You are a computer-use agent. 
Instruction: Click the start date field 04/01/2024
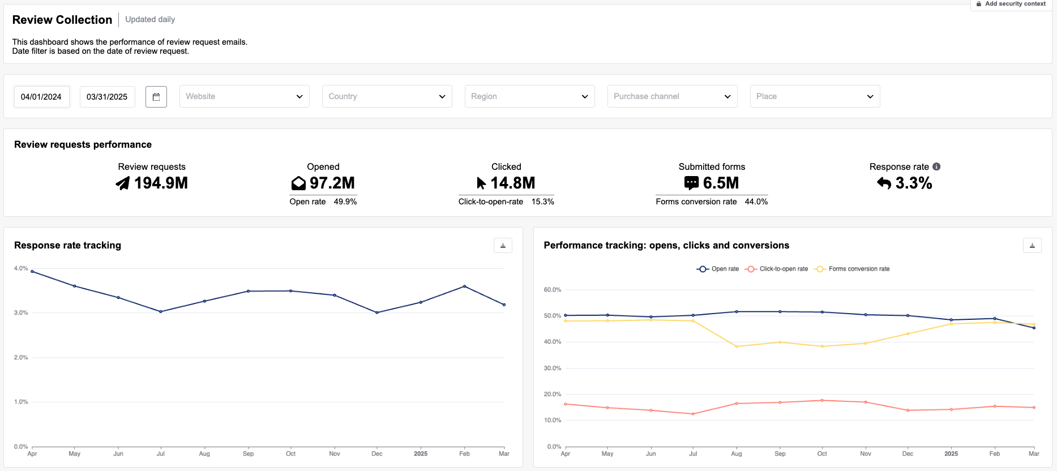tap(41, 97)
